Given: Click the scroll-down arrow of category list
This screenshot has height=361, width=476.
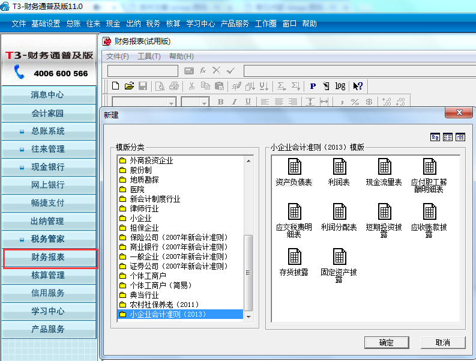Looking at the screenshot, I should pyautogui.click(x=249, y=317).
